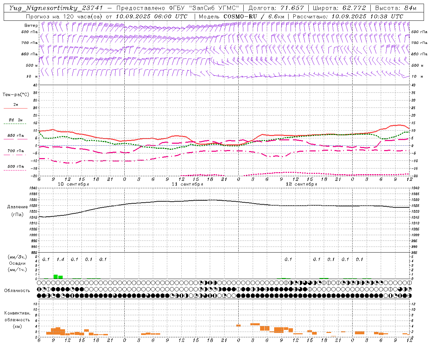Select the 'Конвективн.' convective cloud label
The height and width of the screenshot is (343, 429).
[17, 313]
